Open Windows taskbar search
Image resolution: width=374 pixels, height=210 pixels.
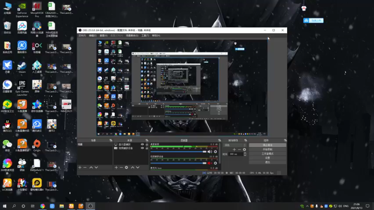tap(14, 206)
